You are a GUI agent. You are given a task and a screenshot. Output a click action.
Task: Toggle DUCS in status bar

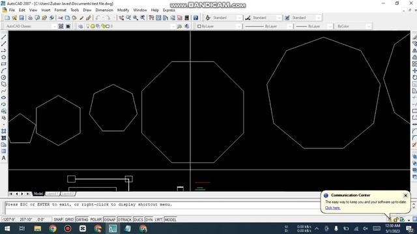click(139, 220)
